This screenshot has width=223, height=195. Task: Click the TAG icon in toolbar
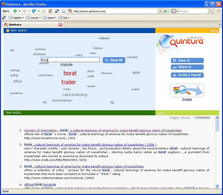pyautogui.click(x=63, y=11)
